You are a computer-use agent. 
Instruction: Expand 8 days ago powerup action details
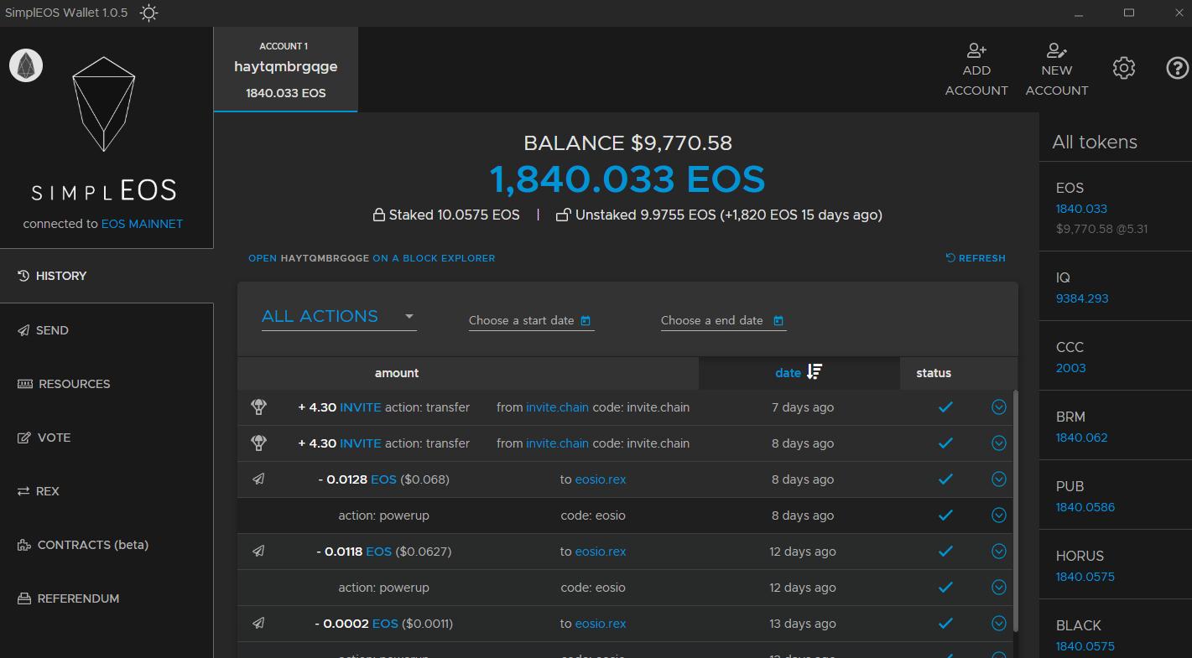[998, 516]
